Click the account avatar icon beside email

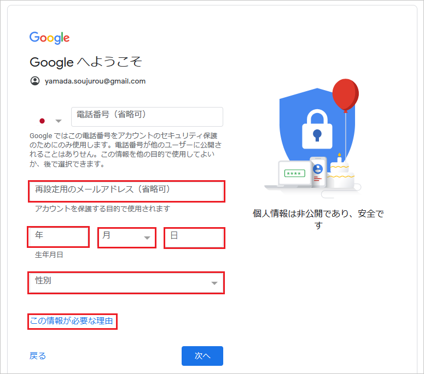[x=35, y=81]
